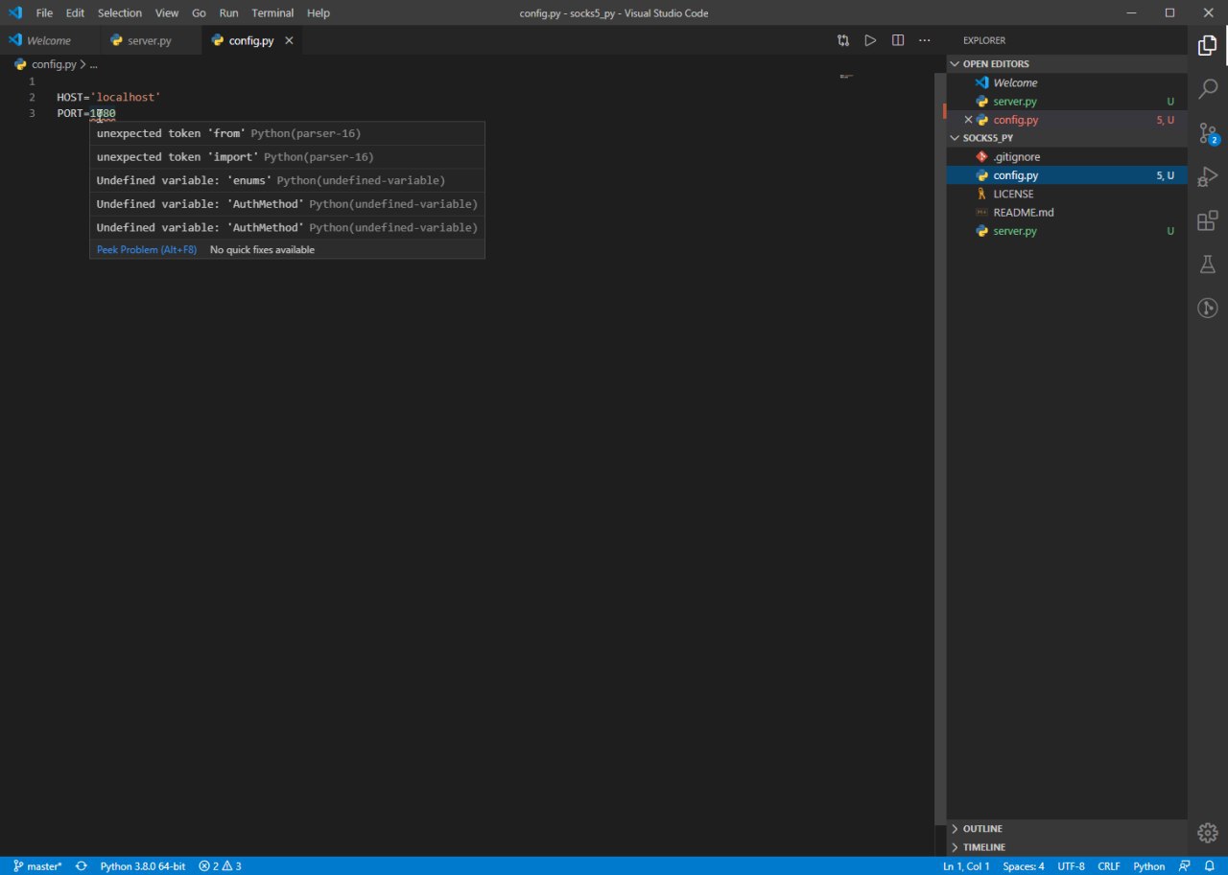
Task: Open the Run menu
Action: click(x=228, y=12)
